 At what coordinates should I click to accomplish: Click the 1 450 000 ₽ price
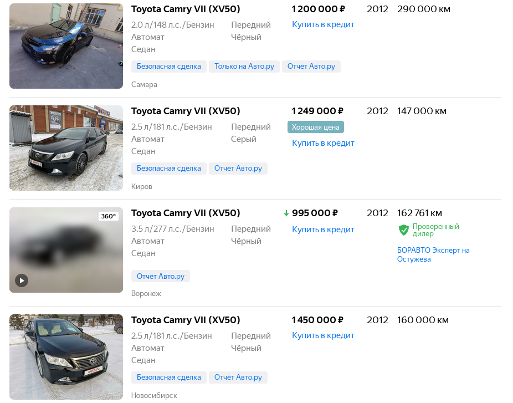pyautogui.click(x=317, y=320)
